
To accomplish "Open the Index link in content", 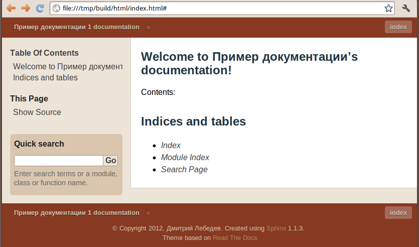I will [x=171, y=145].
